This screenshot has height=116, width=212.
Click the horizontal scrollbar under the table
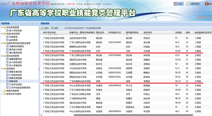tap(133, 115)
